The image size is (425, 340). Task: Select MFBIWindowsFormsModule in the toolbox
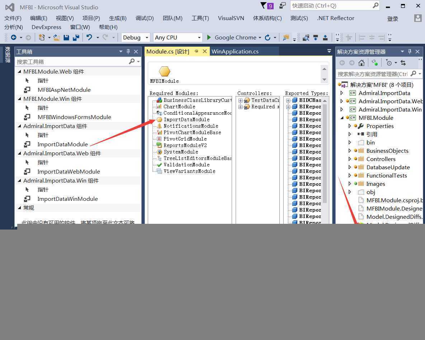point(74,117)
